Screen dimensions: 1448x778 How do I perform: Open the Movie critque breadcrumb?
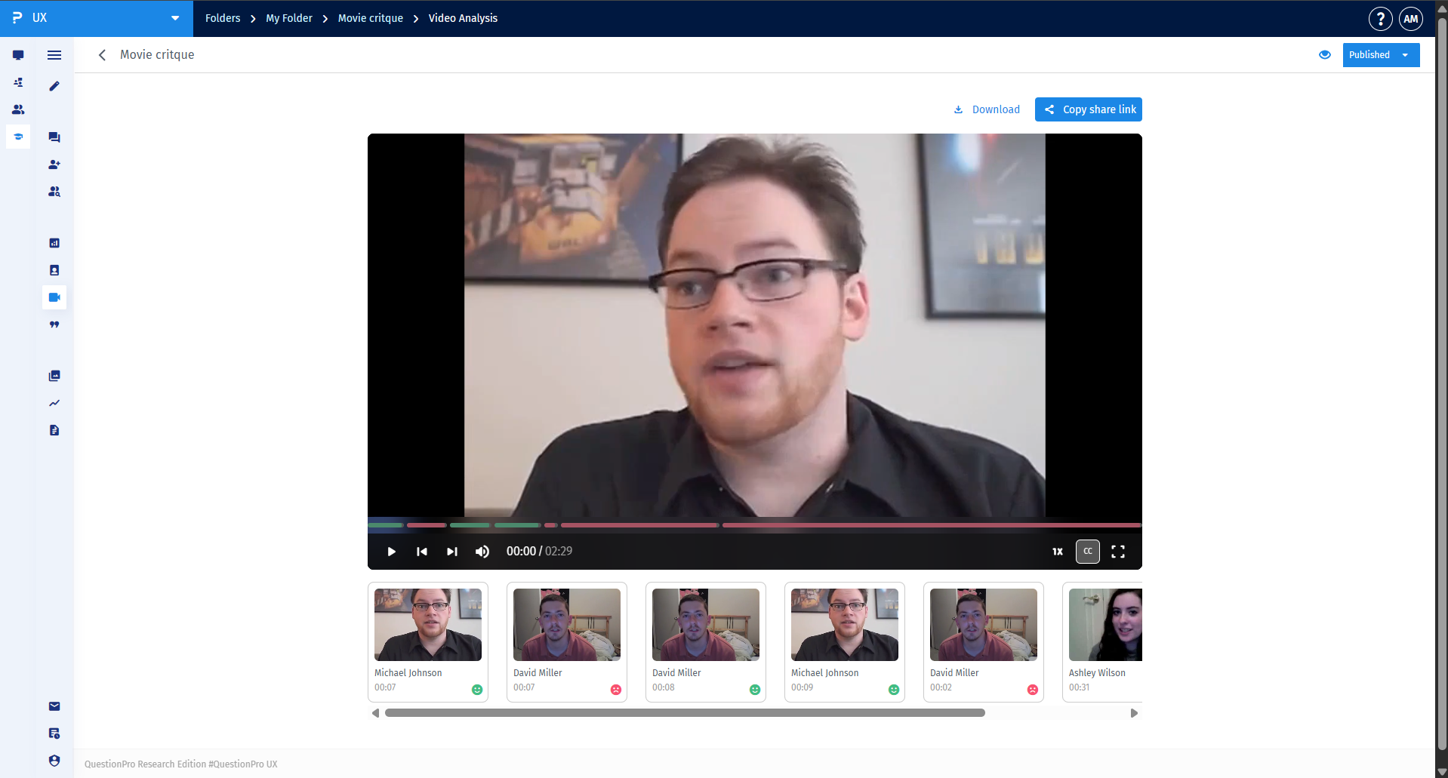370,18
